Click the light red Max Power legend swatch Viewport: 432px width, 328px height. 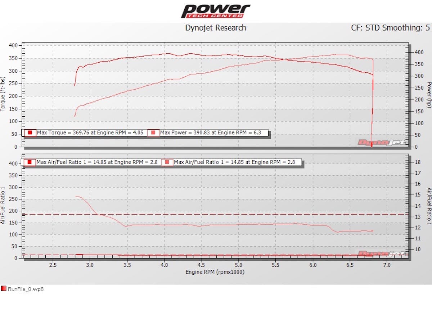[x=153, y=133]
